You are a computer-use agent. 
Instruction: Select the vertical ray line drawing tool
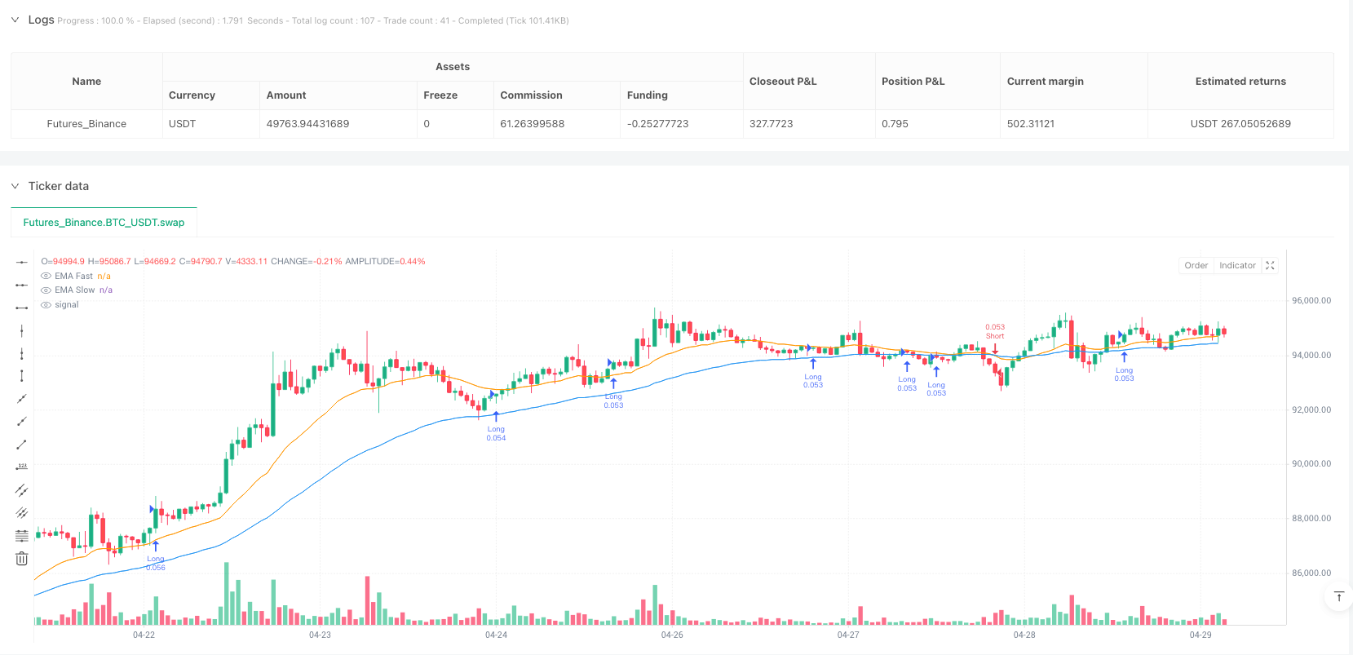tap(22, 353)
